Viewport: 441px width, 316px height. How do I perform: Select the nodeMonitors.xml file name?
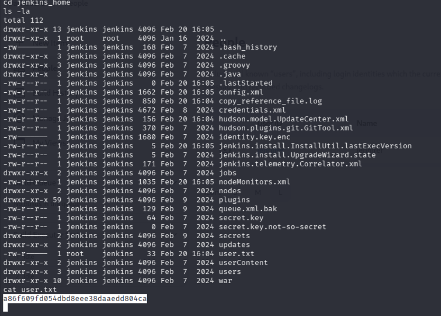[x=254, y=182]
